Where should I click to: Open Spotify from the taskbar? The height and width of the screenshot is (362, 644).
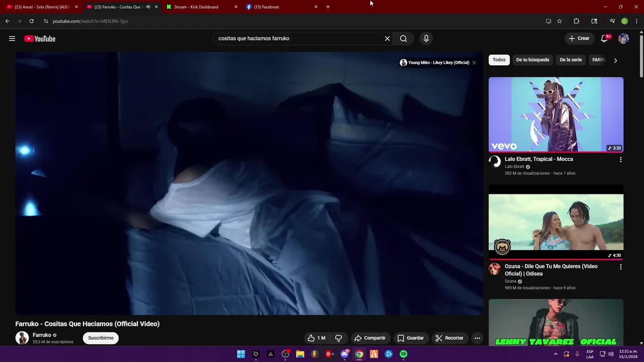404,354
